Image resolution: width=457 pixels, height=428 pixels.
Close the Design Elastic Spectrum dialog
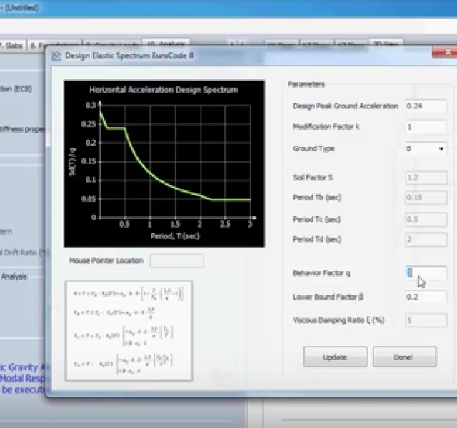[446, 52]
